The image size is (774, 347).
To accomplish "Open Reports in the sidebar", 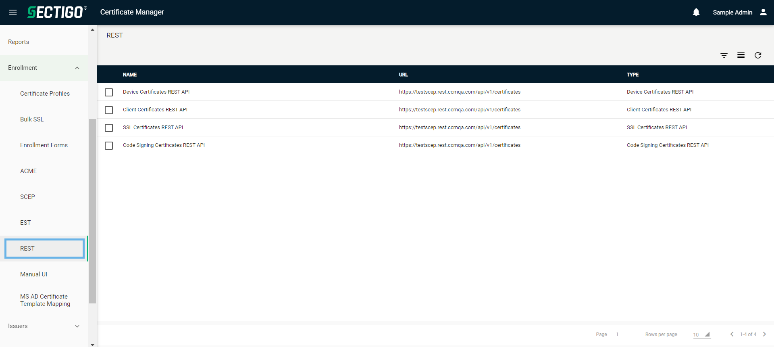I will [x=19, y=42].
